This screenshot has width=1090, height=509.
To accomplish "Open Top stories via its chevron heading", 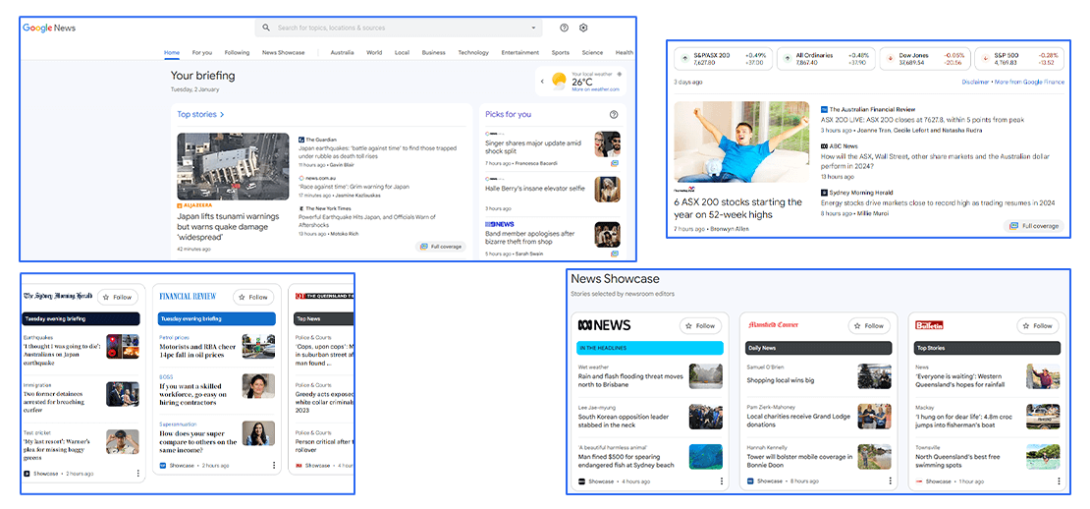I will (201, 114).
